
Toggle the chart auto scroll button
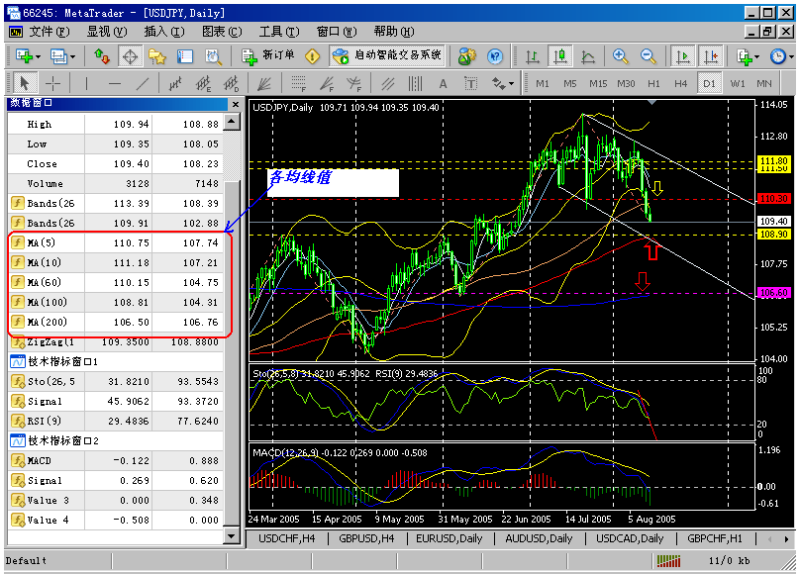click(683, 56)
